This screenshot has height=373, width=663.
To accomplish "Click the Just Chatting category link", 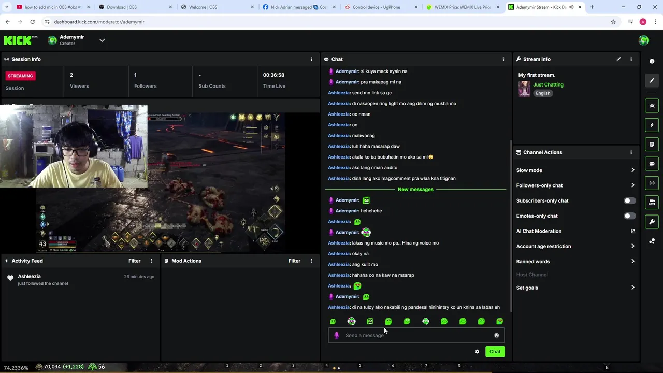I will (548, 84).
